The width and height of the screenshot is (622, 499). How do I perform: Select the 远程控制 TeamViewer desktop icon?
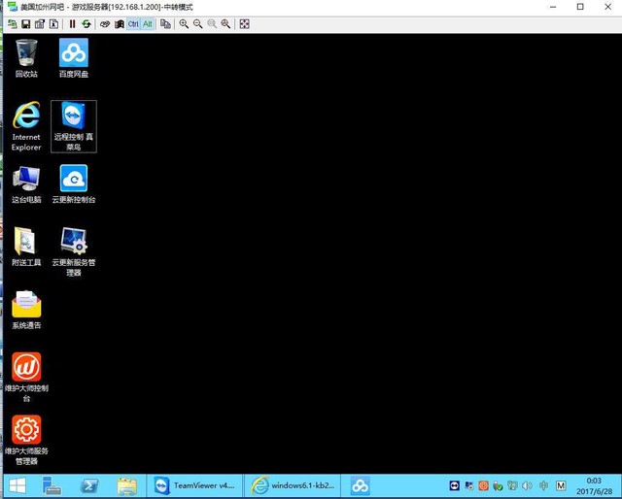[74, 126]
